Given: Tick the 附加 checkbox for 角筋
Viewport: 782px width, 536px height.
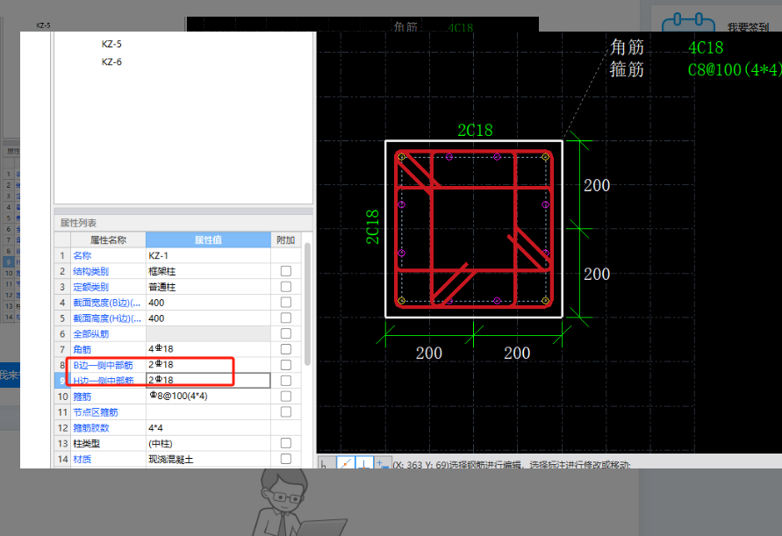Looking at the screenshot, I should tap(286, 349).
